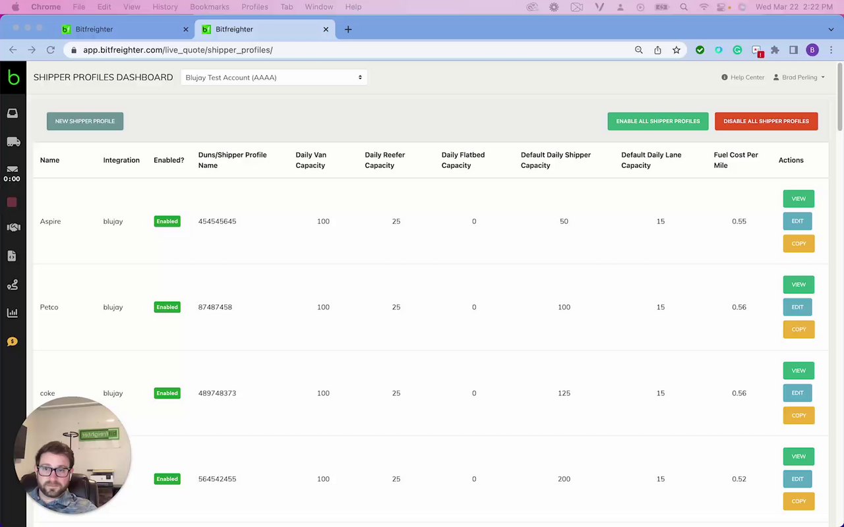The image size is (844, 527).
Task: View the Petco shipper profile
Action: click(799, 285)
